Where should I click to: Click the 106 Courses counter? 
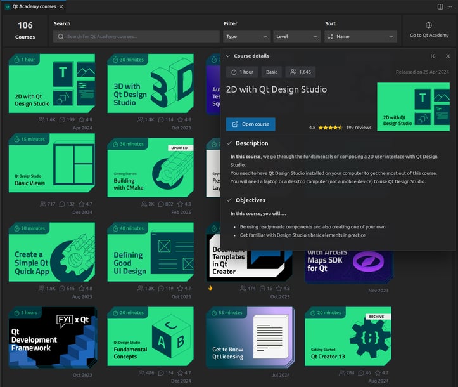(x=25, y=30)
